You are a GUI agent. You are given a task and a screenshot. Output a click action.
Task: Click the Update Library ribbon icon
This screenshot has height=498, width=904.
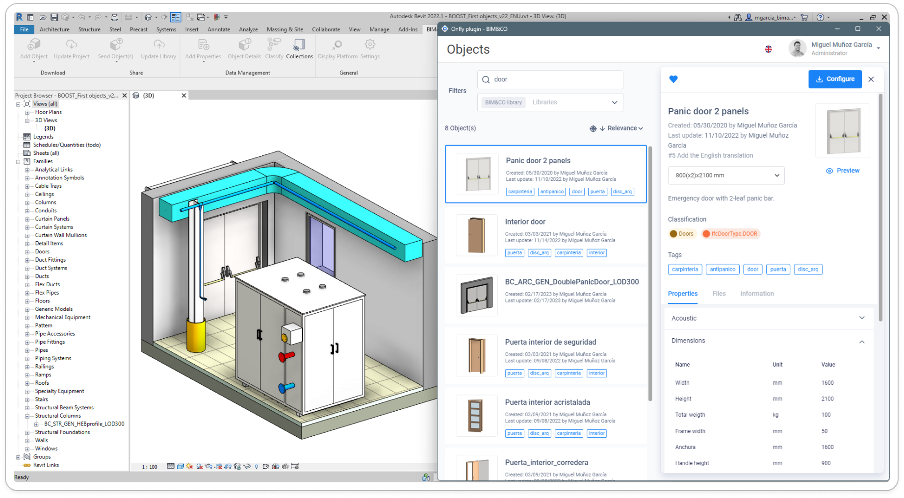[x=158, y=45]
